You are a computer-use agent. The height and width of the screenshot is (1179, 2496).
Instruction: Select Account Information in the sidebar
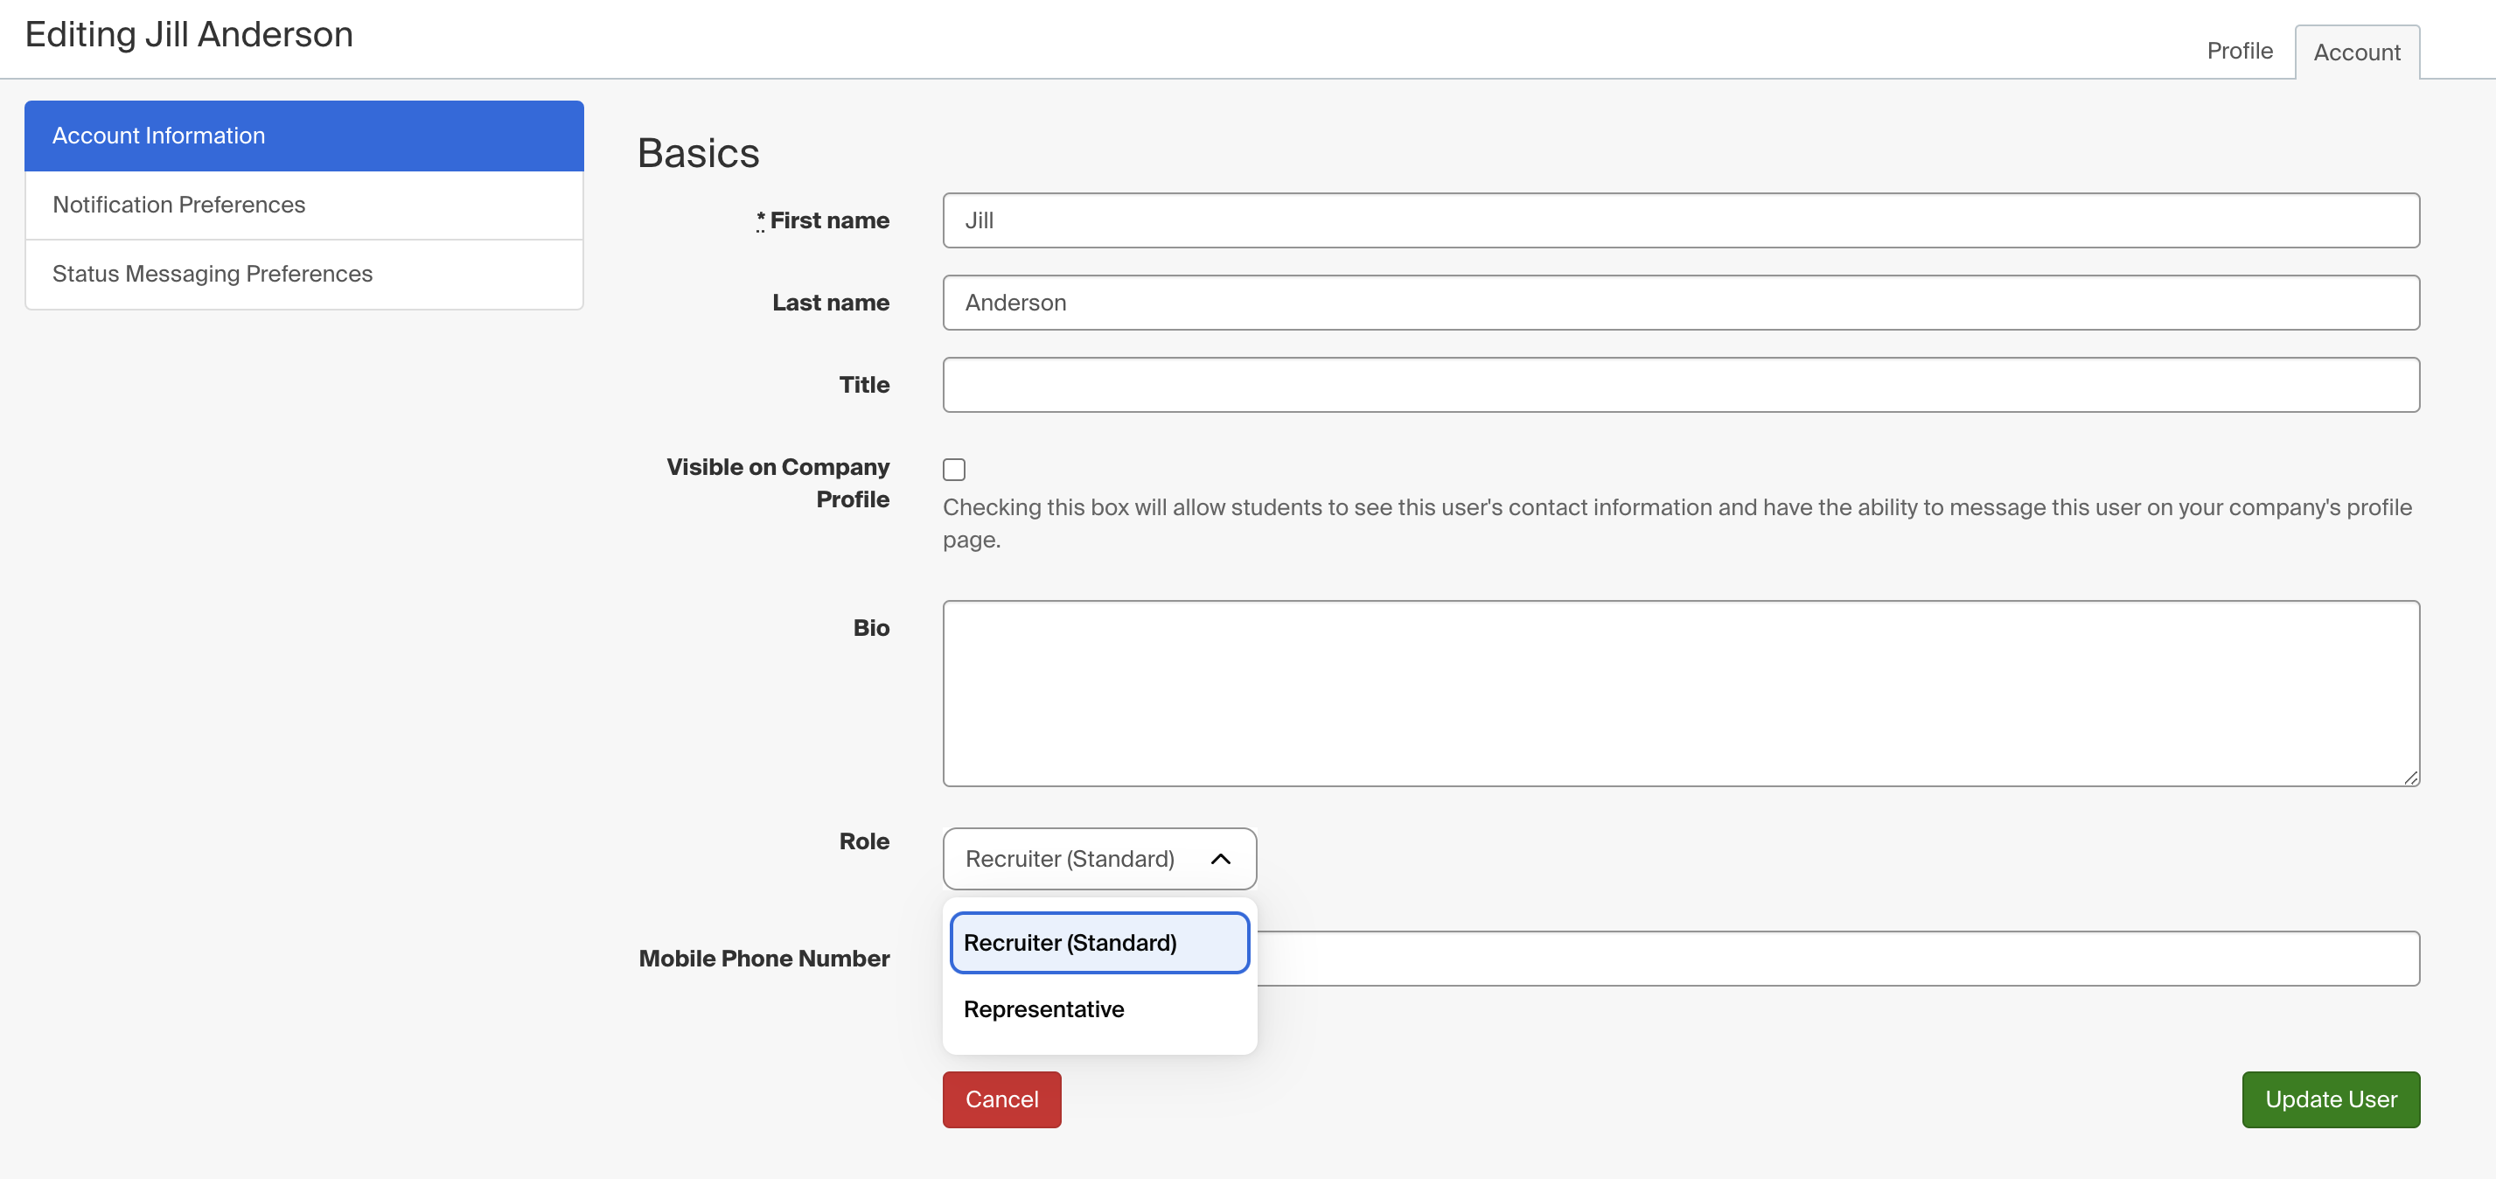304,136
